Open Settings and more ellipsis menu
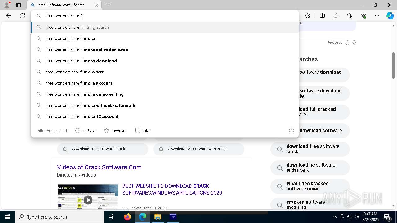Viewport: 397px width, 223px height. [377, 16]
